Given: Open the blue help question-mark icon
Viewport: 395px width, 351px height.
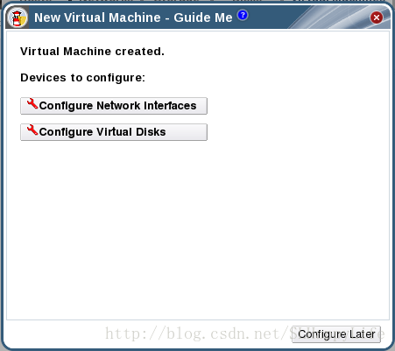Looking at the screenshot, I should coord(243,15).
